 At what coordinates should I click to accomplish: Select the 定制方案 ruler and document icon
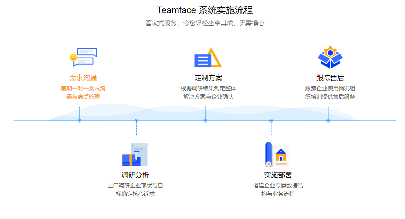[x=208, y=57]
